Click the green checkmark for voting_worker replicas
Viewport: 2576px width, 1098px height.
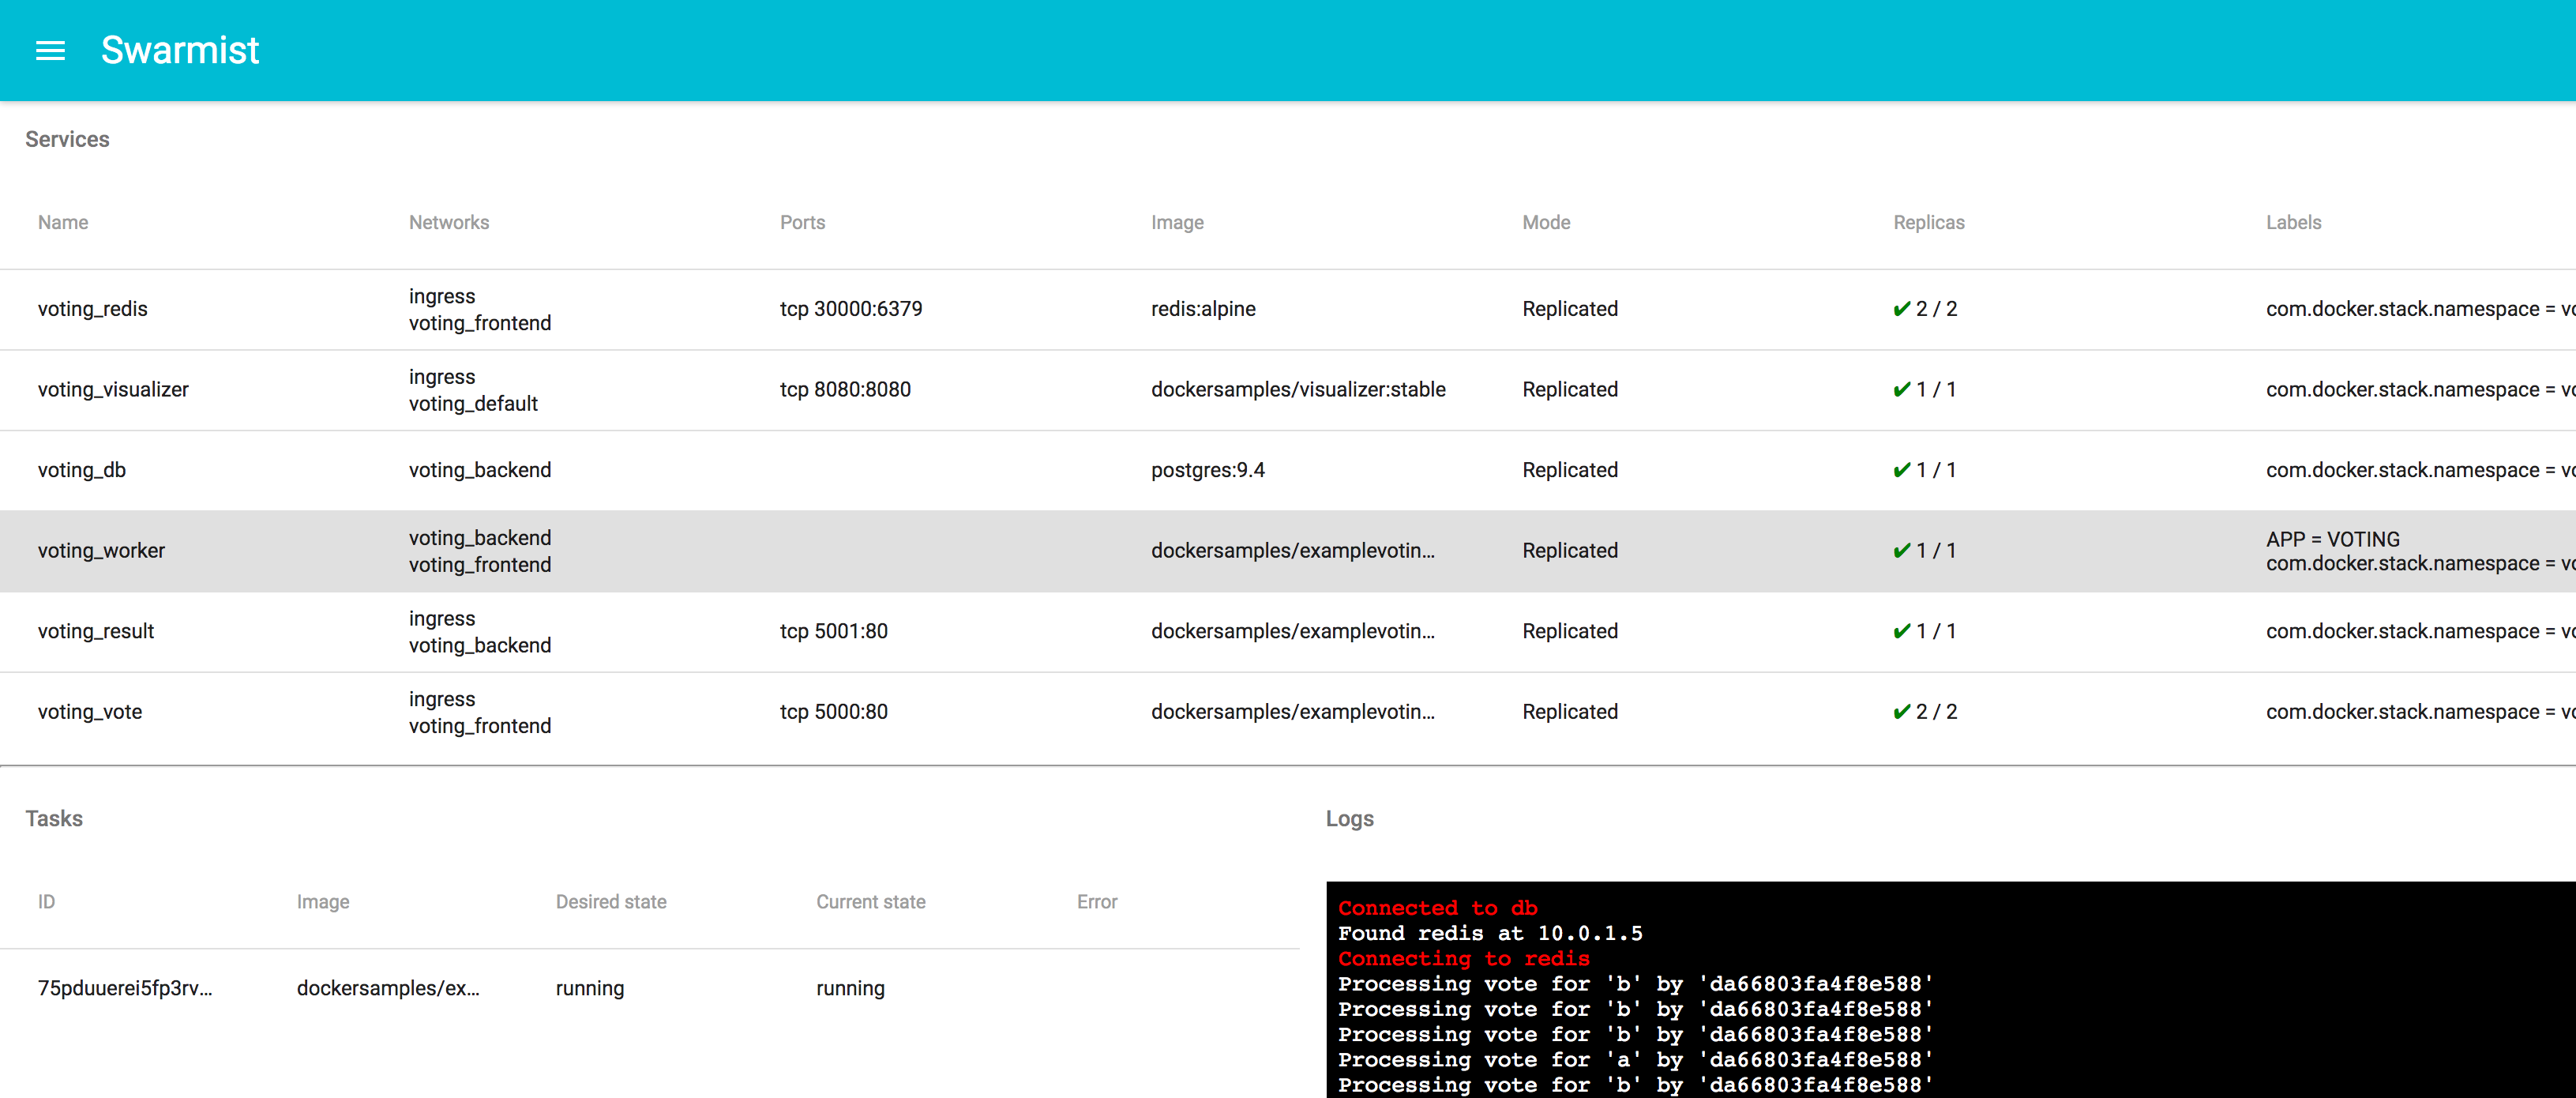(1901, 550)
